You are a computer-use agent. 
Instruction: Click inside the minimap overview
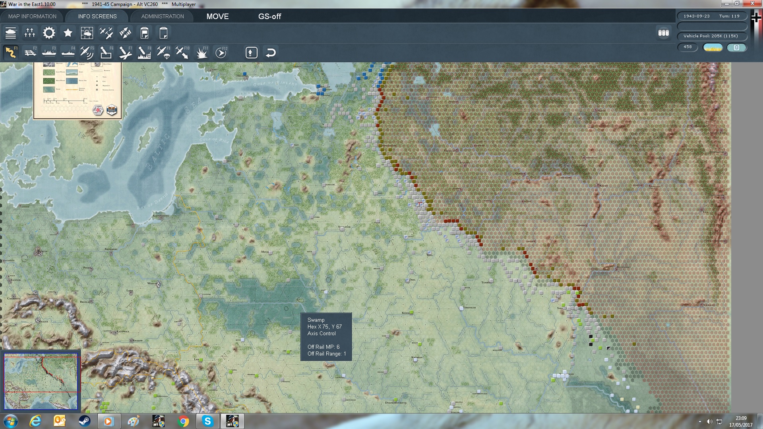41,381
